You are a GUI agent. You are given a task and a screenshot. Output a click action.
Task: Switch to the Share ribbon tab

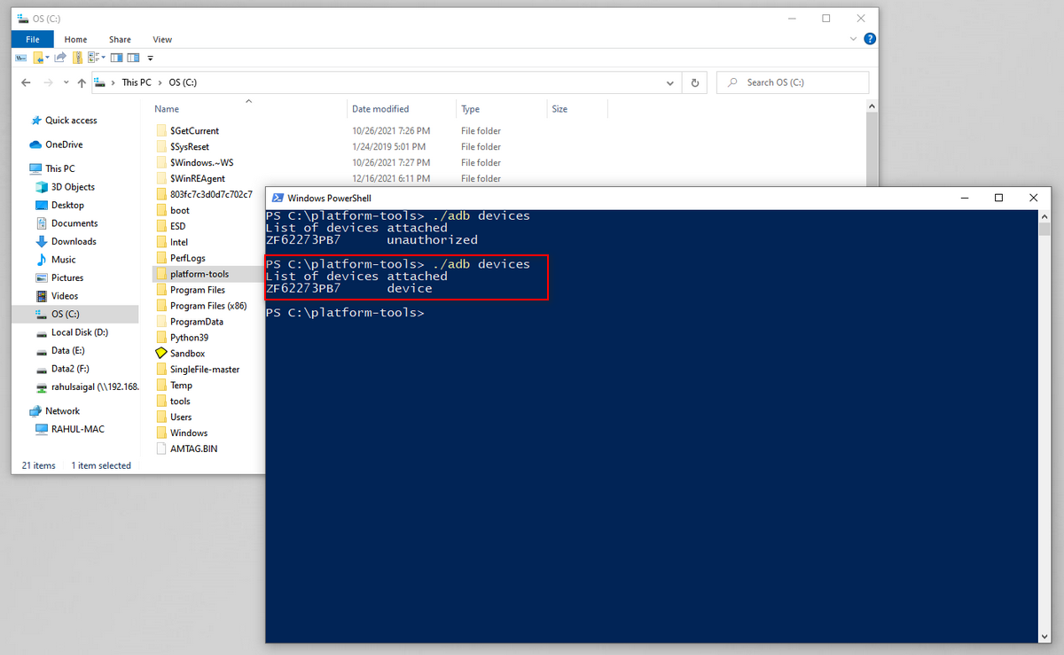(x=120, y=39)
